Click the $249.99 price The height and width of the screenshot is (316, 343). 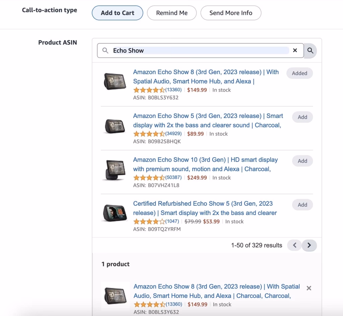coord(197,177)
